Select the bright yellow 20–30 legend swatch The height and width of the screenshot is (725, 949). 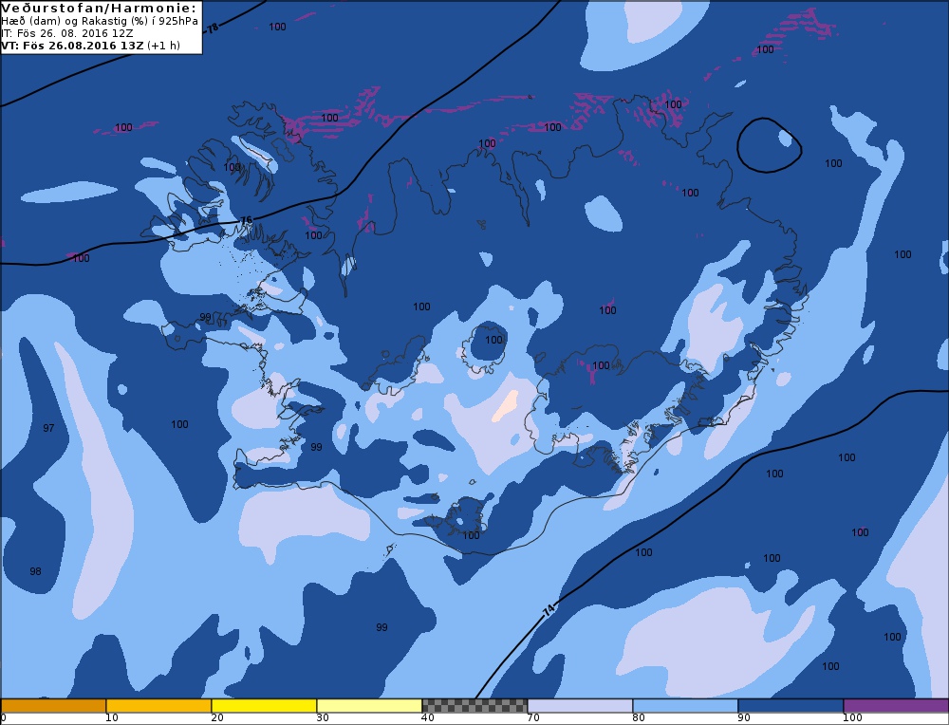pyautogui.click(x=264, y=705)
